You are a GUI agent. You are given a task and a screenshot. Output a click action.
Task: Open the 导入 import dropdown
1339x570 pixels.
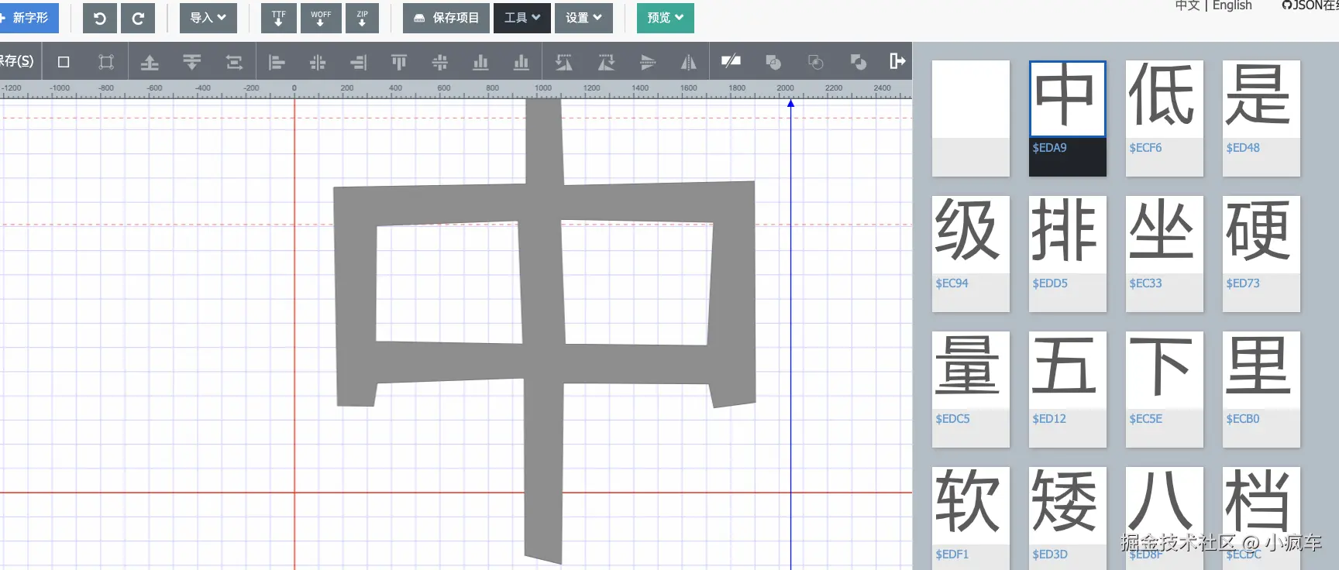point(208,18)
